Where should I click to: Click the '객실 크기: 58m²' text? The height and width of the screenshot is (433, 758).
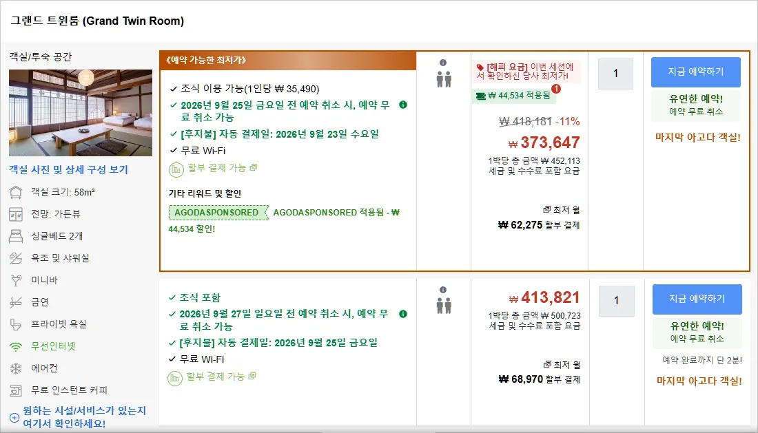[x=63, y=192]
